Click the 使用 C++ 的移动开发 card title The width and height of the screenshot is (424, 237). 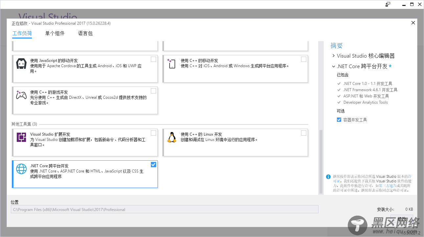[199, 61]
